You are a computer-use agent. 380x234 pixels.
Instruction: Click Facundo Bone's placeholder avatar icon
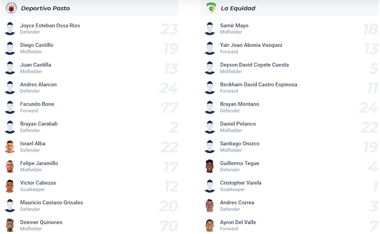[10, 107]
